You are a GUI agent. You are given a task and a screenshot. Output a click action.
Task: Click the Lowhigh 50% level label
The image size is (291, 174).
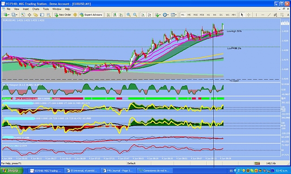coord(234,31)
